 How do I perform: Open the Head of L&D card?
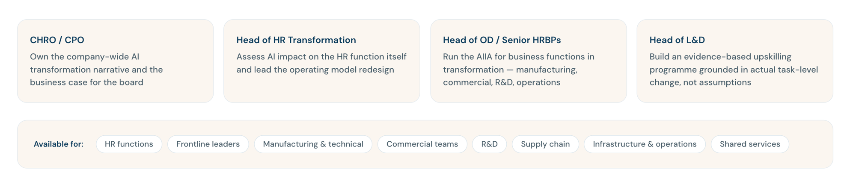coord(735,61)
